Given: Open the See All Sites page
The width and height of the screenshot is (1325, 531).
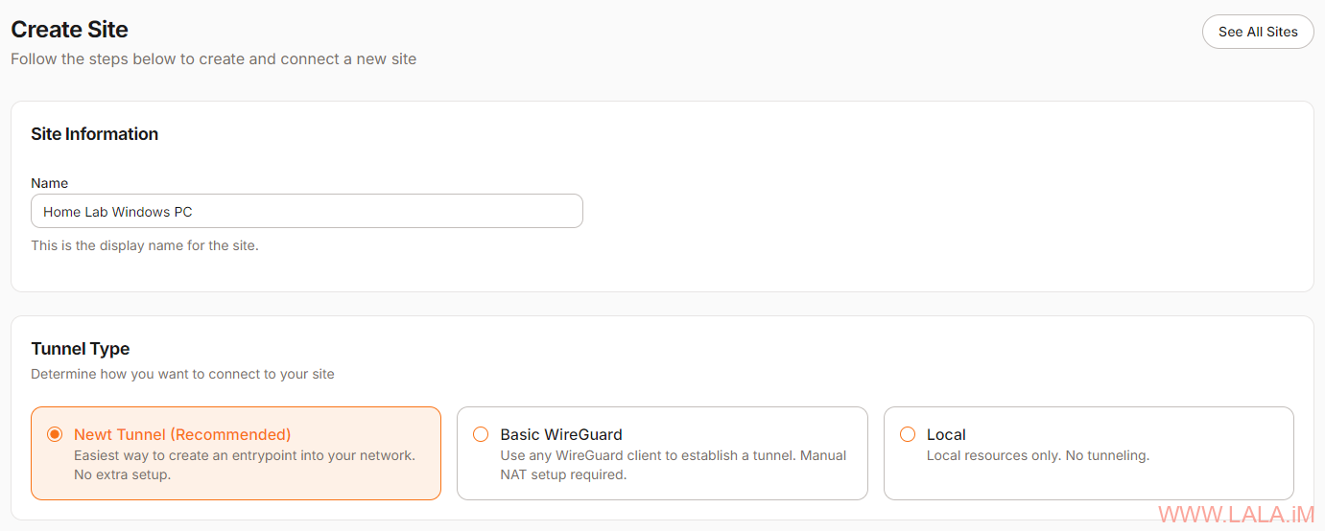Looking at the screenshot, I should pos(1258,32).
